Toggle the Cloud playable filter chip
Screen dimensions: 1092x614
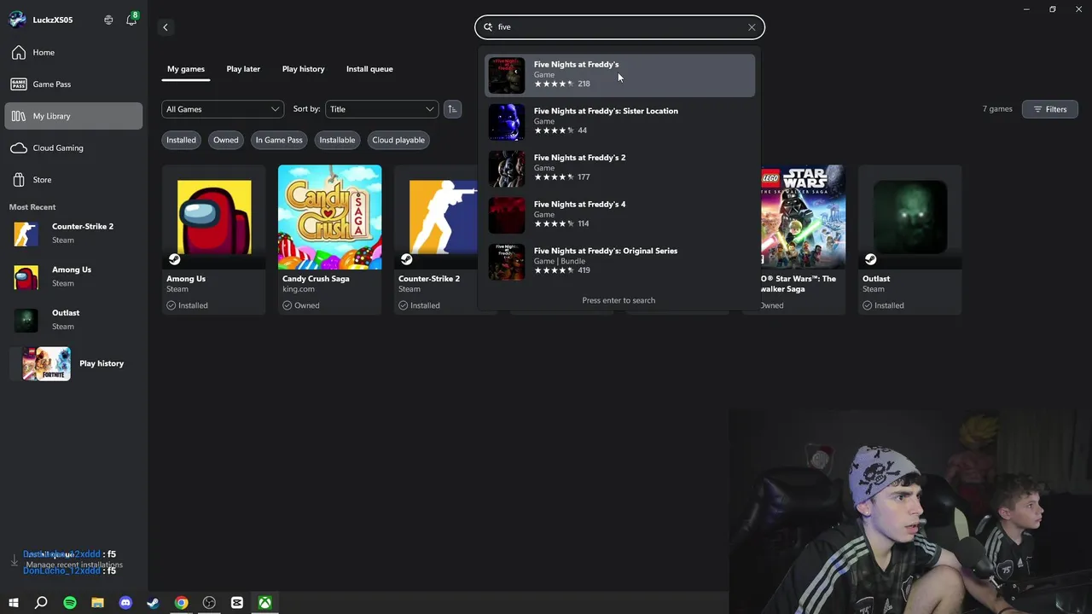pyautogui.click(x=398, y=140)
